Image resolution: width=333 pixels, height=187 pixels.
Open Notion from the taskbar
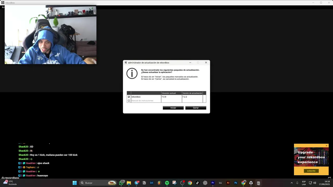[144, 183]
